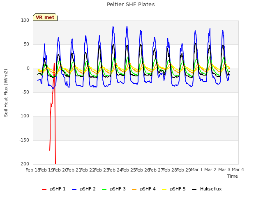Toggle the Hukseflux legend entry
Image resolution: width=263 pixels, height=197 pixels.
click(x=207, y=189)
